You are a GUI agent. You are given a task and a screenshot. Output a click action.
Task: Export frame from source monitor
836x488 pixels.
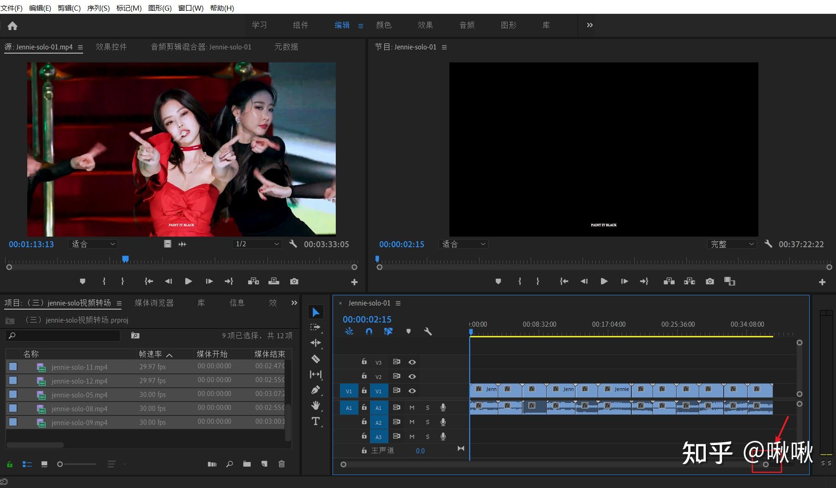click(x=294, y=281)
